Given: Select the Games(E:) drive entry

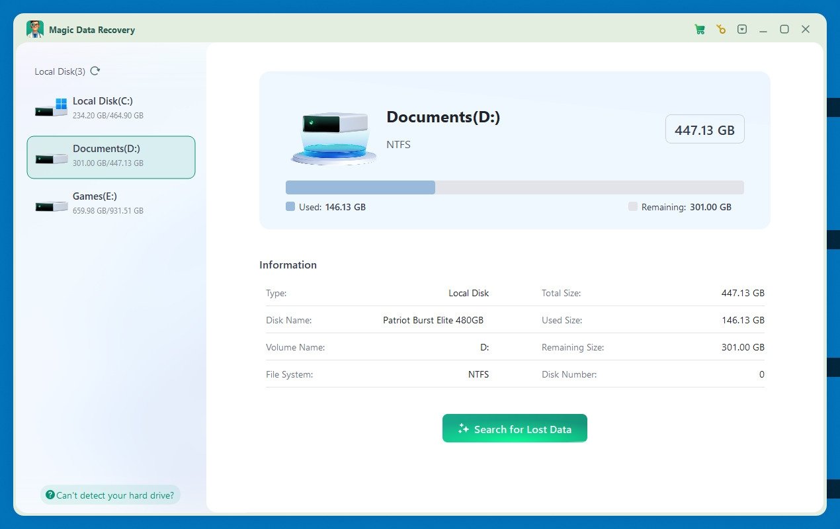Looking at the screenshot, I should coord(110,202).
